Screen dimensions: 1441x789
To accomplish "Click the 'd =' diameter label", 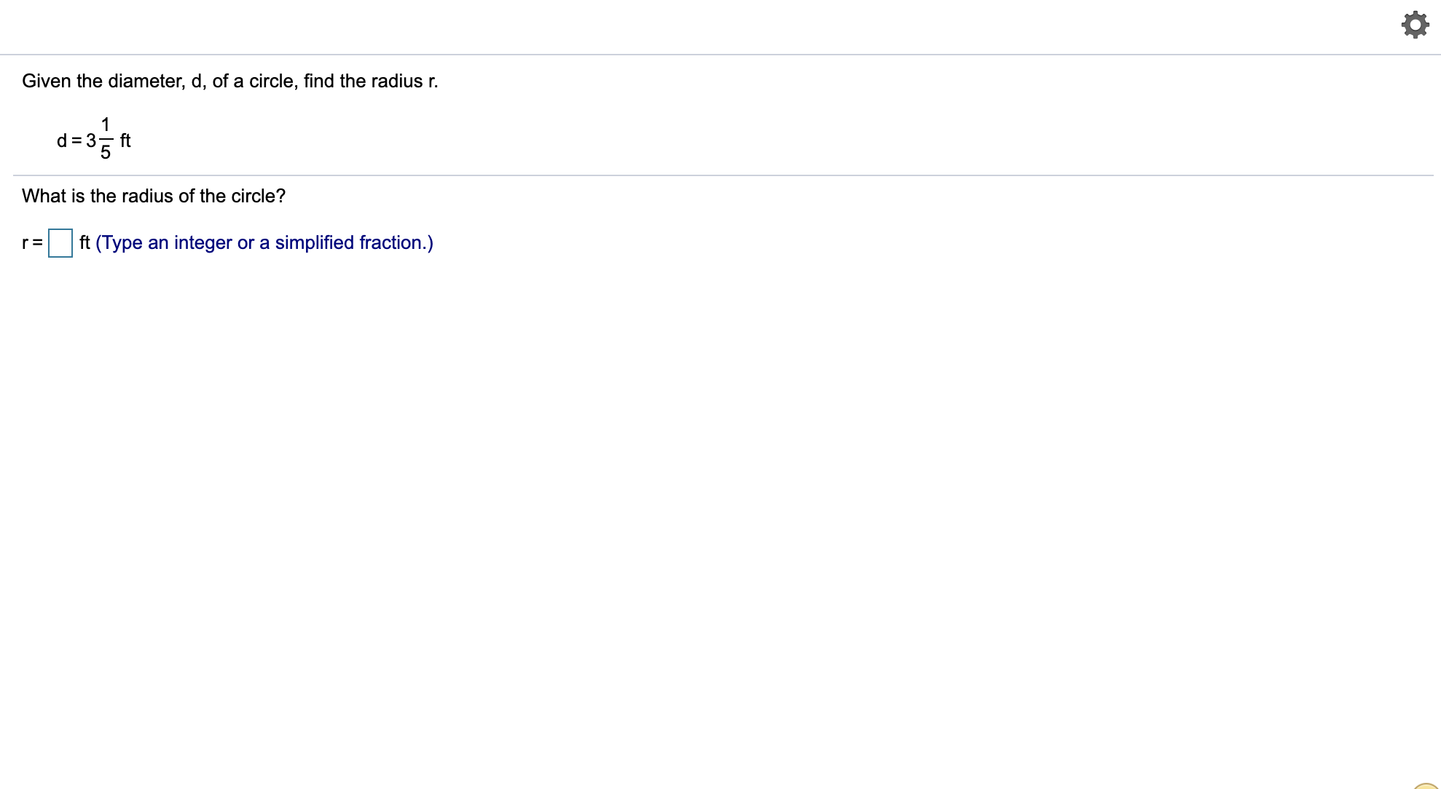I will pos(69,140).
